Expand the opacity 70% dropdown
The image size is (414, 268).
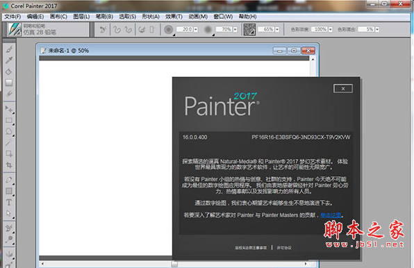coord(235,30)
